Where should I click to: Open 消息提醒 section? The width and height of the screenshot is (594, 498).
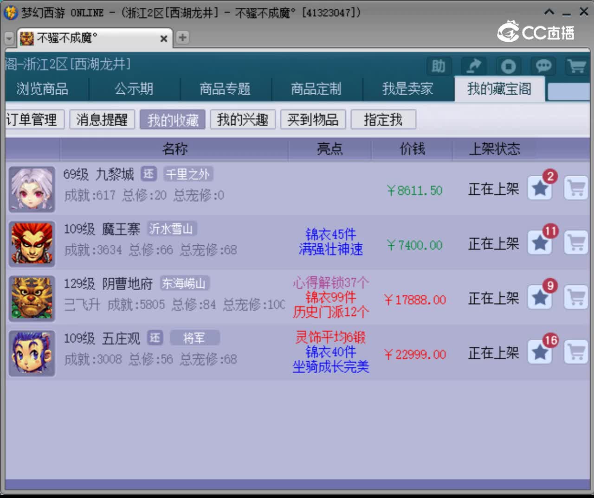(x=102, y=120)
